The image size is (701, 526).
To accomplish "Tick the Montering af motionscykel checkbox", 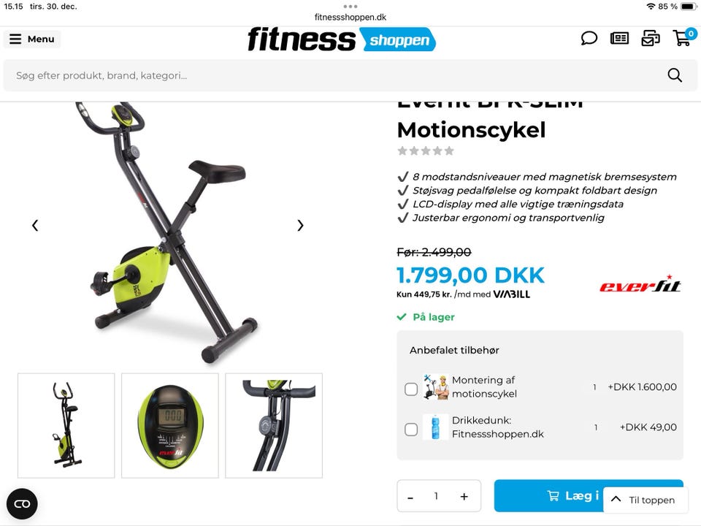I will tap(411, 389).
